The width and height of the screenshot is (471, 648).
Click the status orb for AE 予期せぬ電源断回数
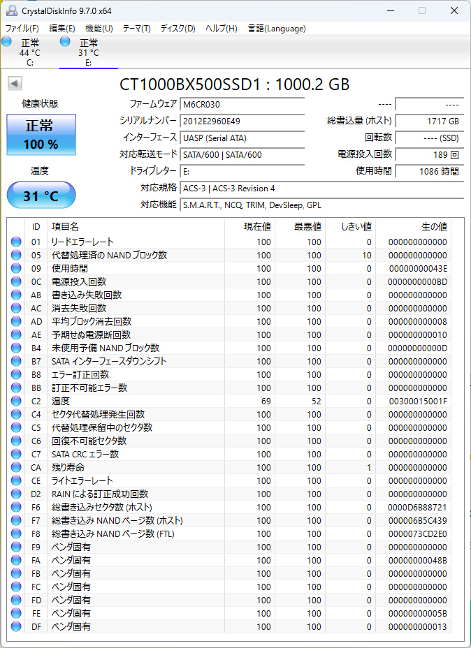(16, 334)
